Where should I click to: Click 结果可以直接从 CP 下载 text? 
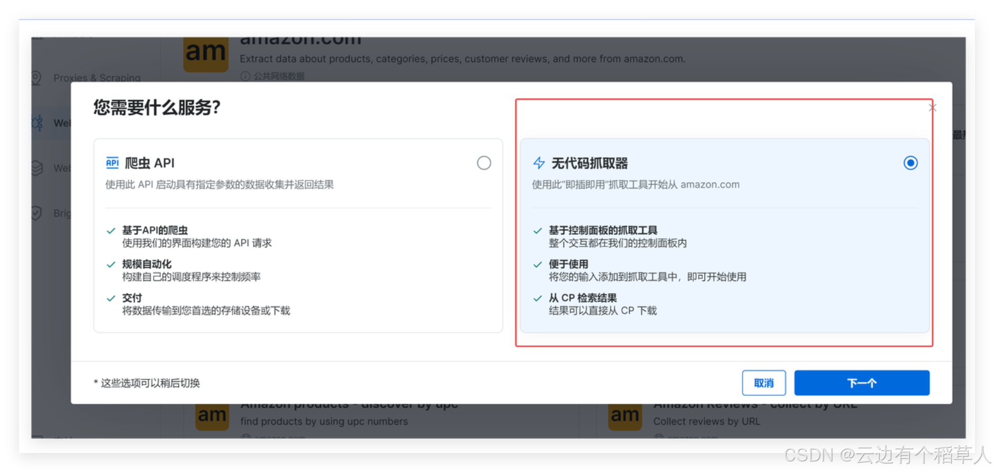point(603,311)
